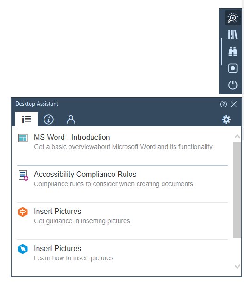Switch to the user profile tab
The width and height of the screenshot is (244, 282).
point(71,119)
